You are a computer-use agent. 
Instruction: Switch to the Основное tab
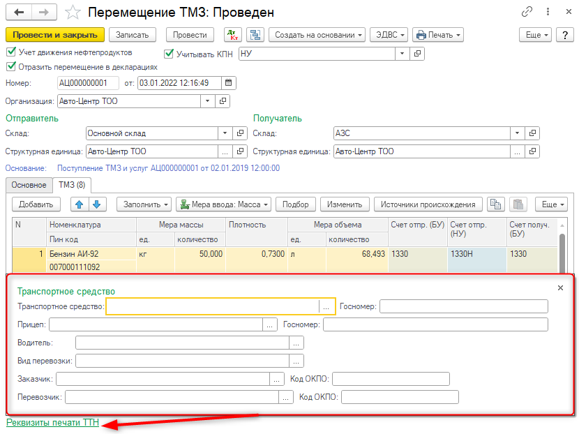(29, 185)
